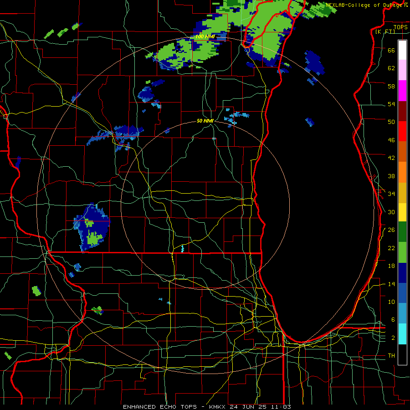Click the "50 NMI" range ring label
410x410 pixels.
tap(205, 121)
